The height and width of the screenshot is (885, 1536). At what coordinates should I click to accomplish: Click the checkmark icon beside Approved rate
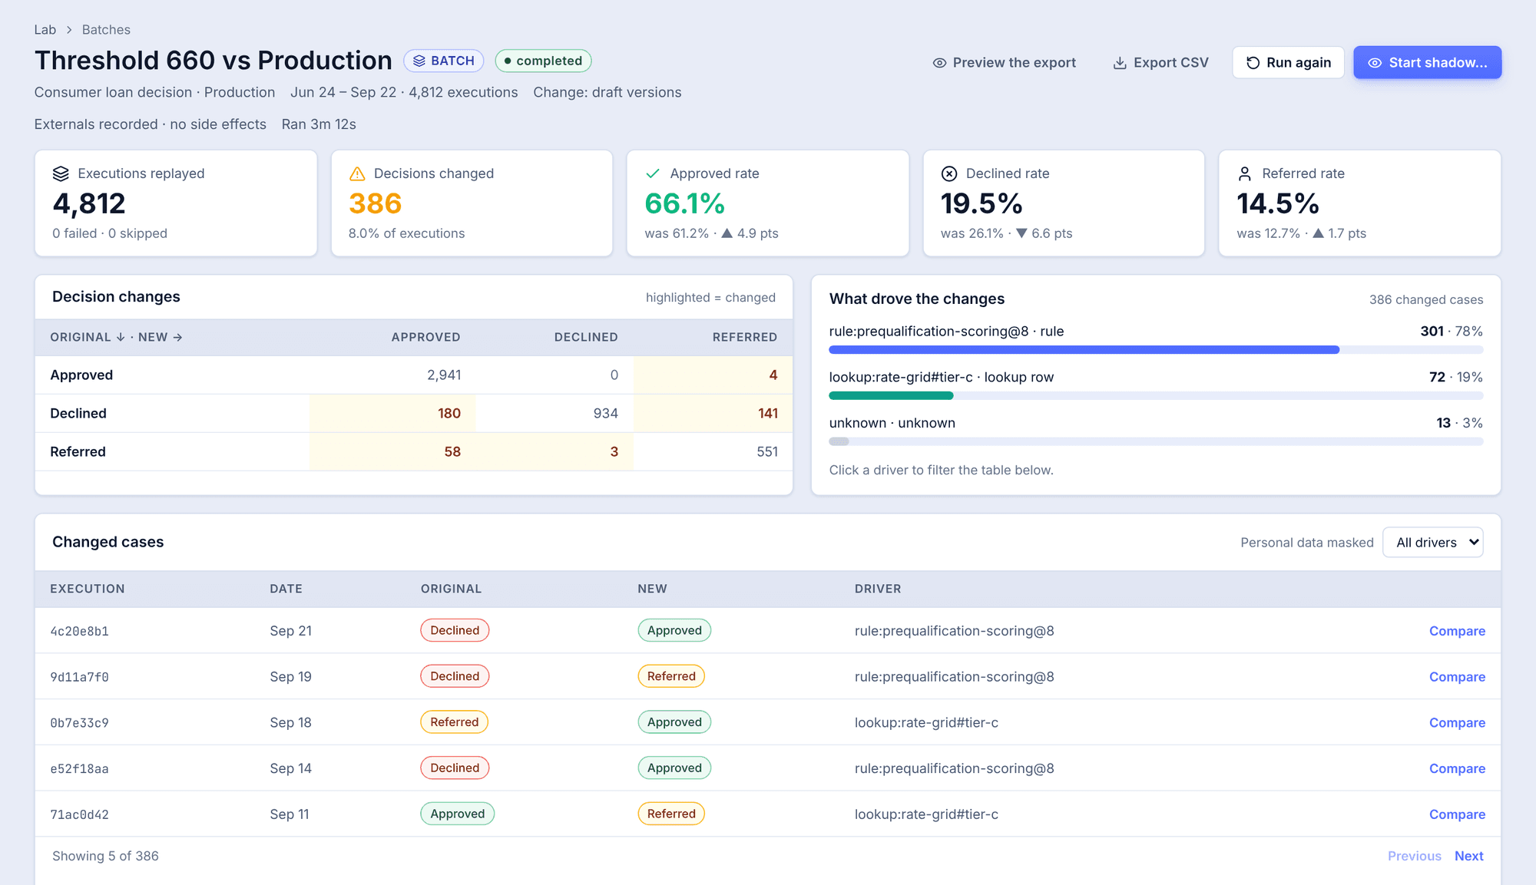pyautogui.click(x=653, y=173)
